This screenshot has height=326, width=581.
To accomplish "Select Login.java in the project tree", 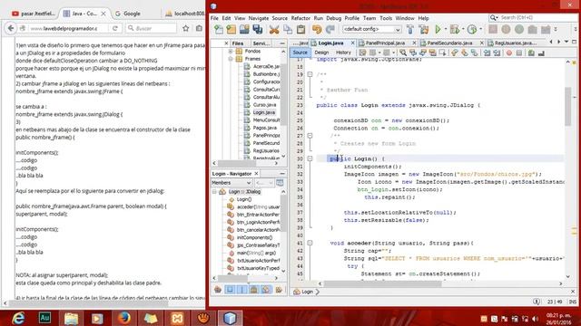I will [264, 112].
